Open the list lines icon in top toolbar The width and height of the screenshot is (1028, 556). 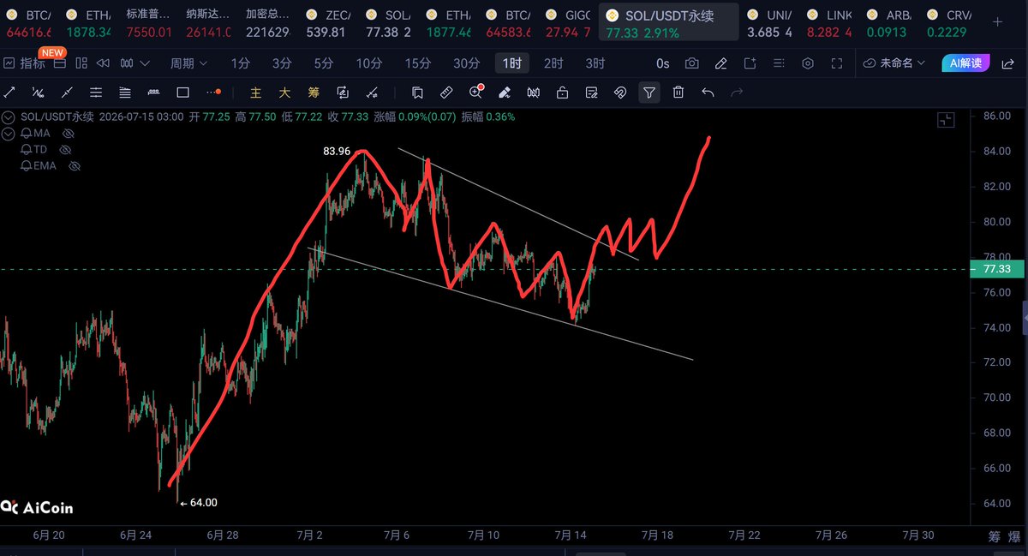click(779, 63)
